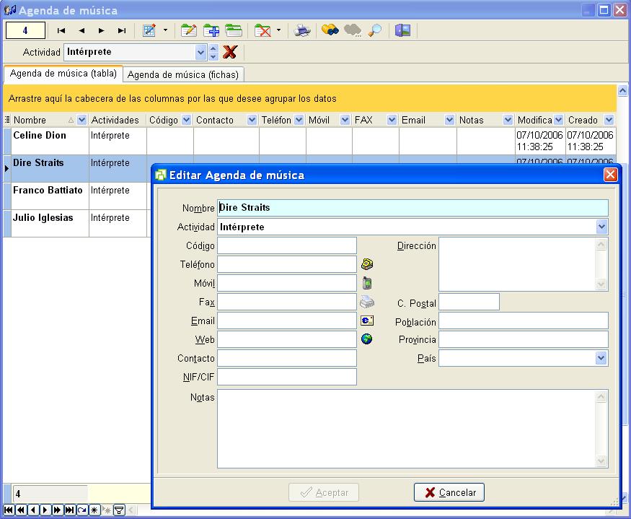Click the Cancelar button
Screen dimensions: 631x519
click(449, 492)
